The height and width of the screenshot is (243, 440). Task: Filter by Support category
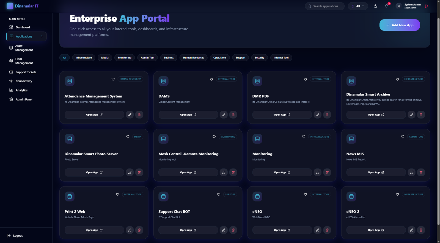(x=240, y=58)
